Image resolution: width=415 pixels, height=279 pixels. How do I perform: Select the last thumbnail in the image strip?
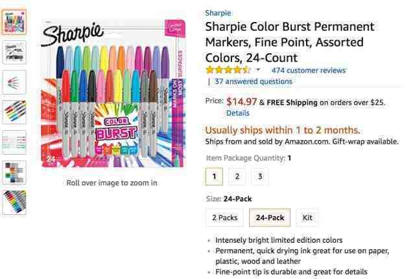(x=14, y=202)
